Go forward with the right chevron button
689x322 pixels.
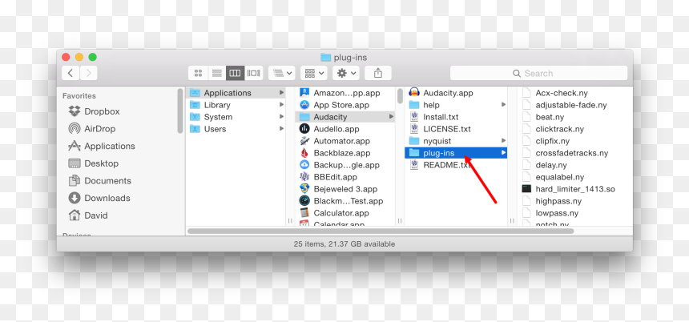[x=88, y=73]
